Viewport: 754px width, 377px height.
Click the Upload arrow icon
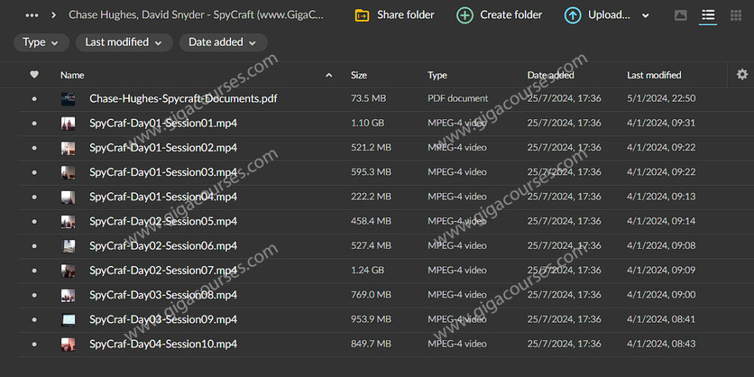572,15
